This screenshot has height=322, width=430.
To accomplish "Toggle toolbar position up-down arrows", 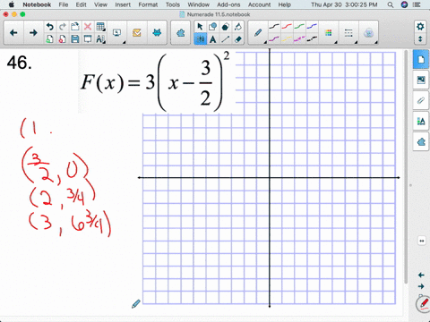I will [420, 39].
